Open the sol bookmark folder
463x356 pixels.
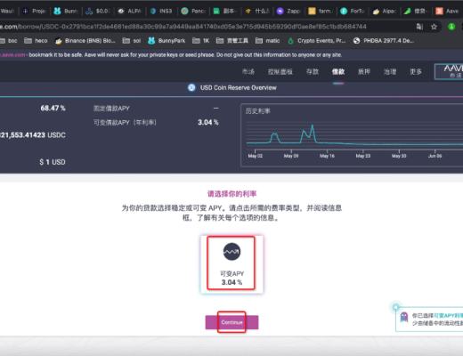pos(132,41)
